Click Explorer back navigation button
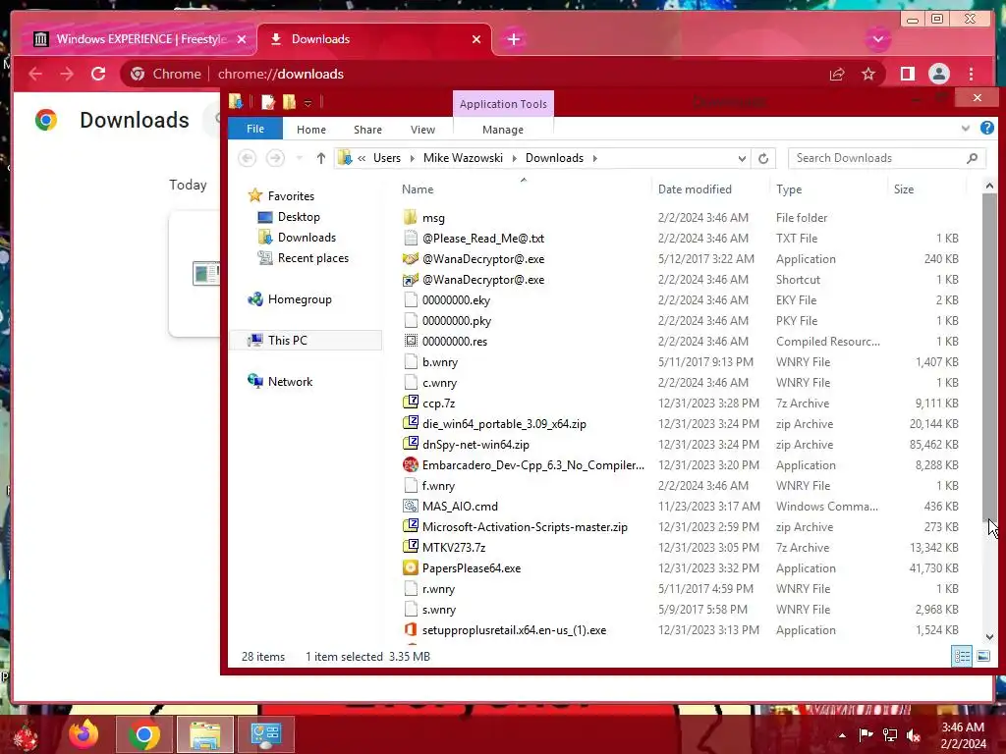 click(x=247, y=158)
